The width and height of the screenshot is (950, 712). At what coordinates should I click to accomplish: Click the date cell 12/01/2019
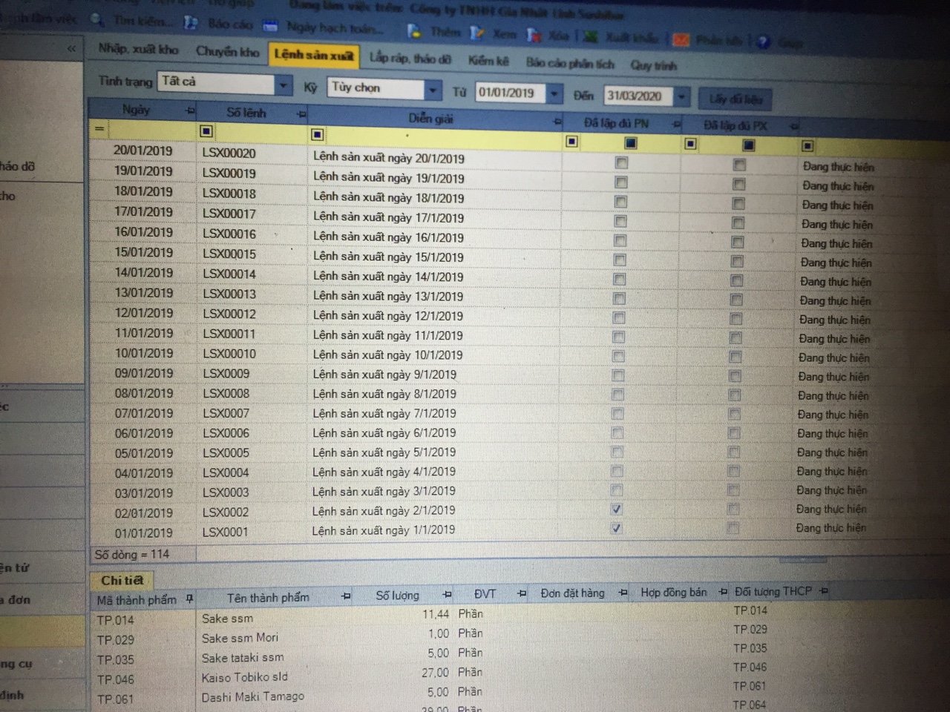[x=144, y=313]
